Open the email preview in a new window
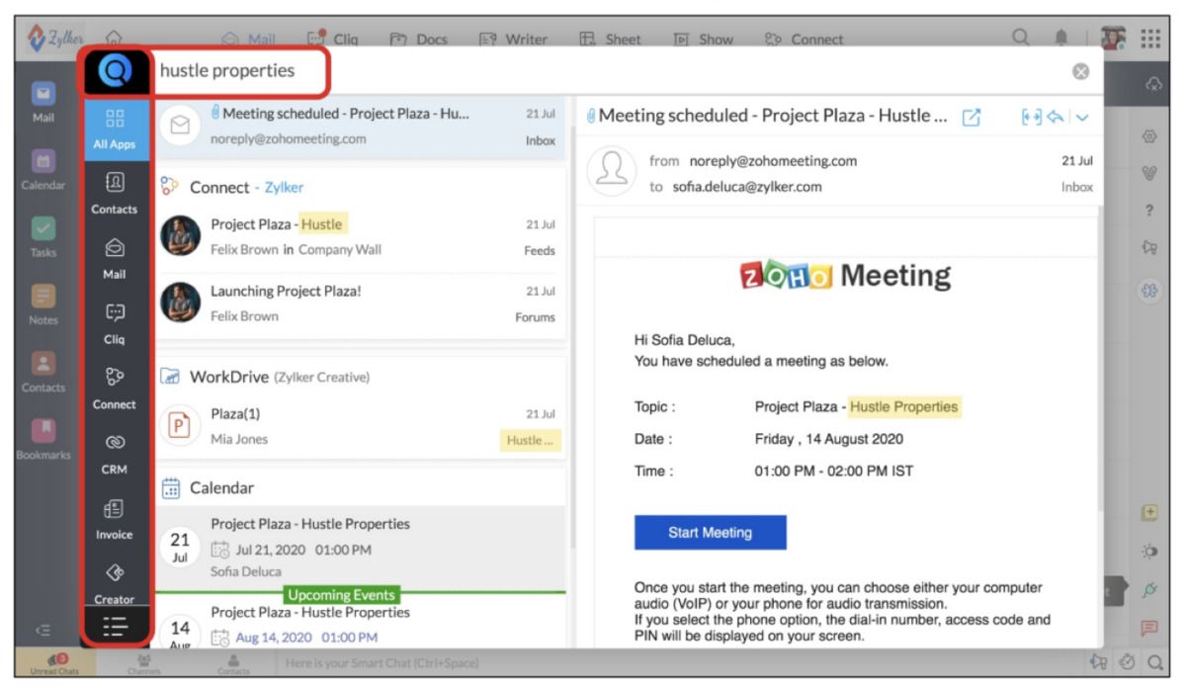Image resolution: width=1186 pixels, height=692 pixels. tap(972, 117)
